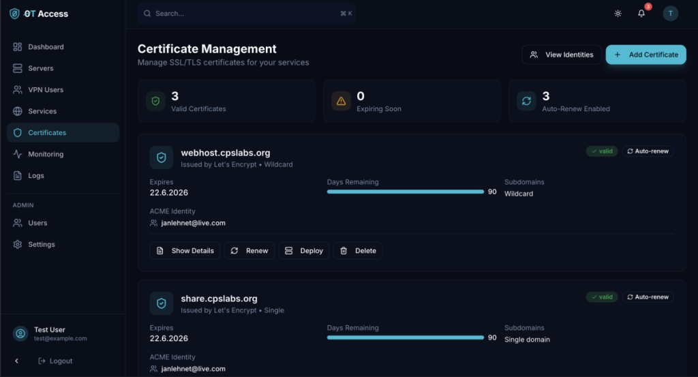698x377 pixels.
Task: Expand Show Details for webhost.cpslabs.org
Action: click(x=185, y=251)
